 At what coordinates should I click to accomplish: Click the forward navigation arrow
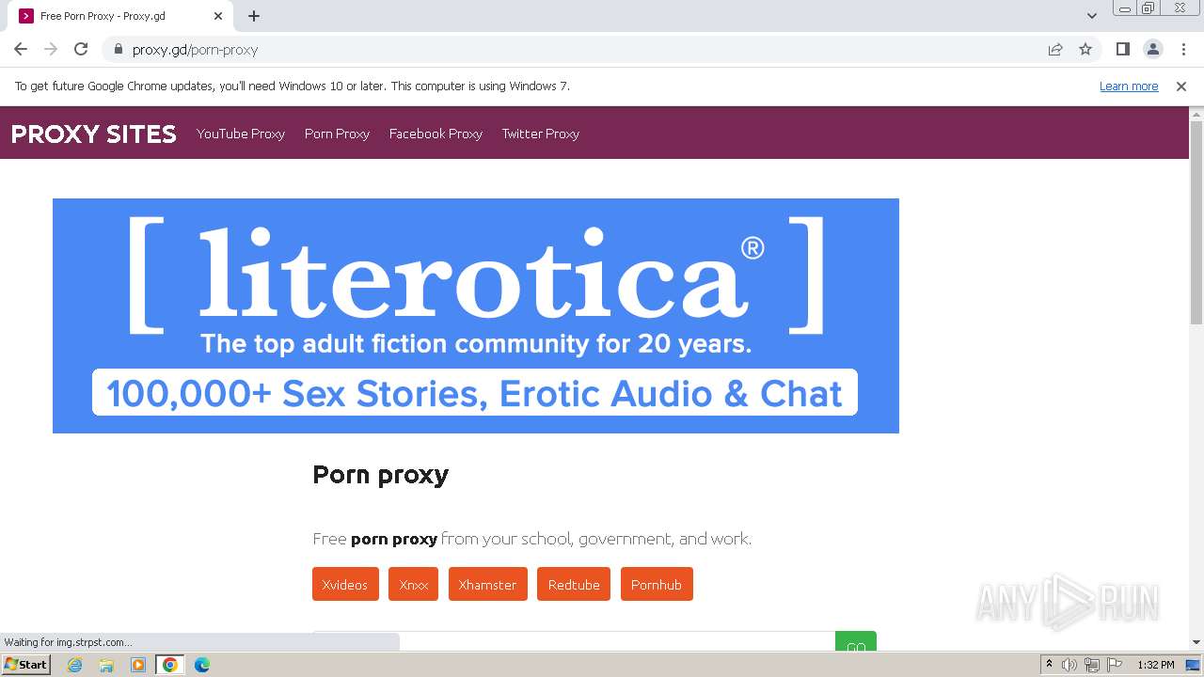pyautogui.click(x=51, y=49)
